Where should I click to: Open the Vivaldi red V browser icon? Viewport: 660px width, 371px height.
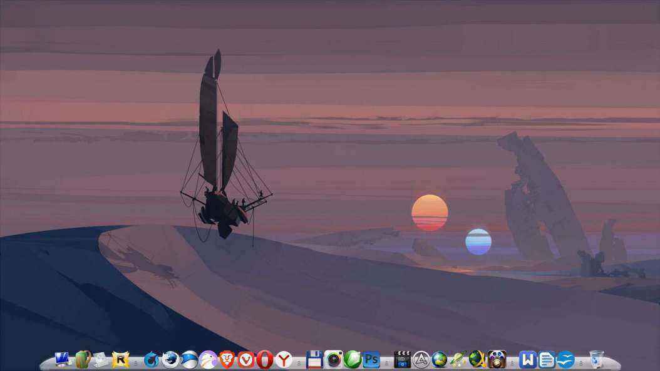[246, 360]
